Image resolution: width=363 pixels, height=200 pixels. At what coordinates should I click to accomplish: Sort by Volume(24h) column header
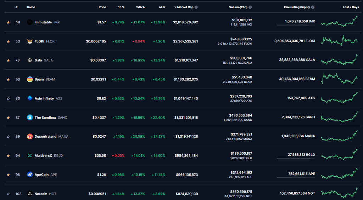[x=238, y=7]
